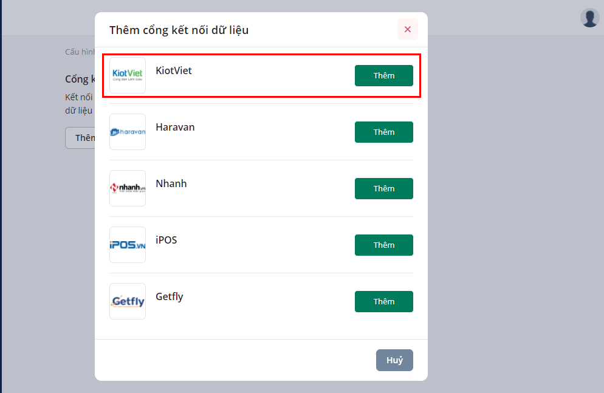Click the KiotViet logo thumbnail
The image size is (604, 393).
tap(128, 75)
